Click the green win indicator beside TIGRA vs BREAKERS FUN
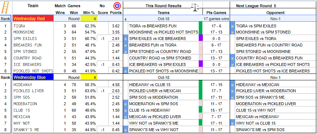This screenshot has height=134, width=317. tap(201, 26)
